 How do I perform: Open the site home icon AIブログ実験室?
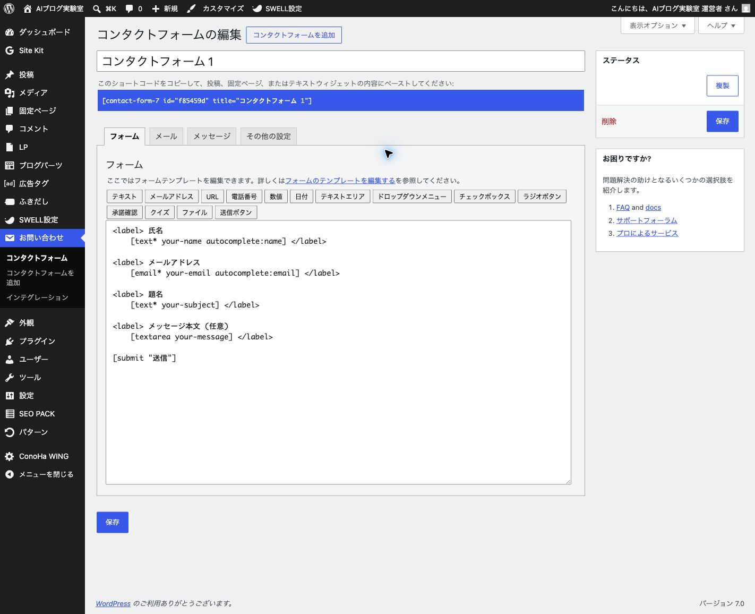[x=28, y=8]
